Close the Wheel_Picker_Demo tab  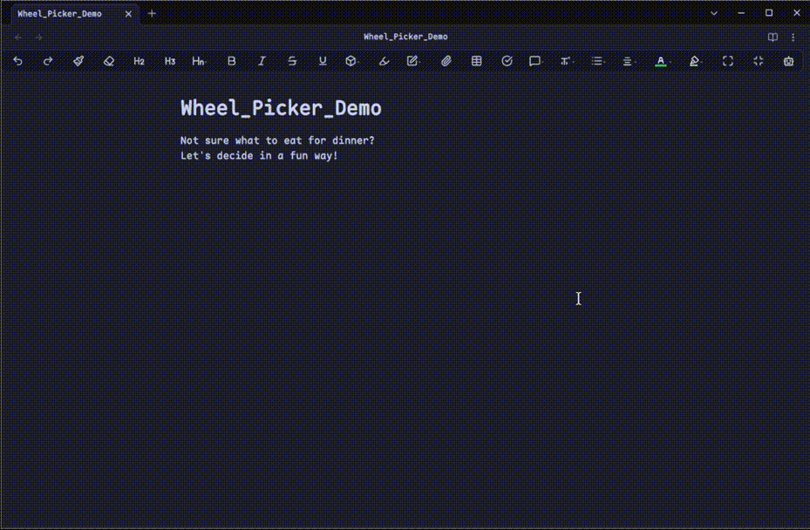[129, 14]
